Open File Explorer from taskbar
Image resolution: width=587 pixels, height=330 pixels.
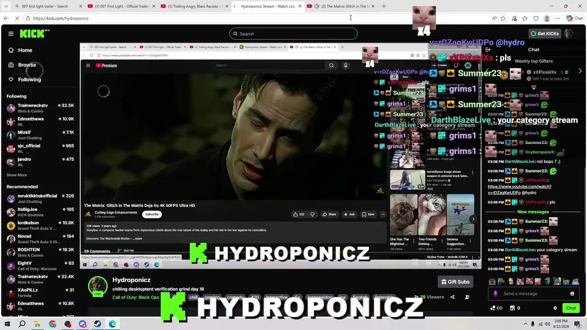tap(37, 324)
